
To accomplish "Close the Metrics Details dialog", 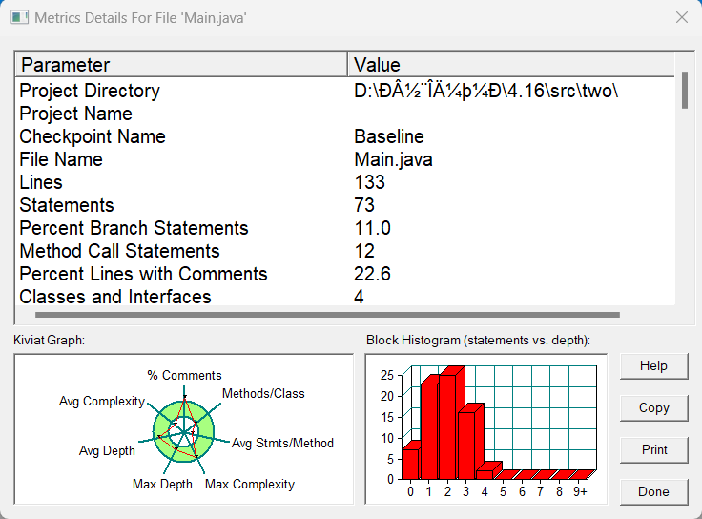I will tap(681, 17).
